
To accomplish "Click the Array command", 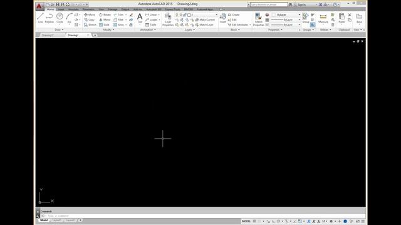I will [119, 25].
